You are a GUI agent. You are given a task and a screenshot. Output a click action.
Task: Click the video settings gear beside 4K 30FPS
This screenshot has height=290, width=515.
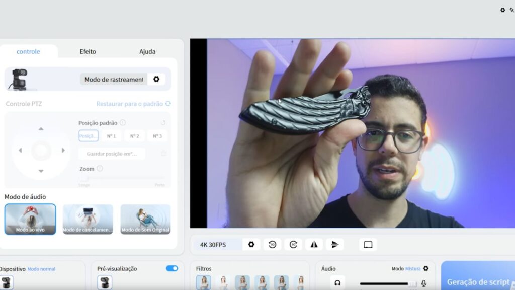pyautogui.click(x=251, y=245)
